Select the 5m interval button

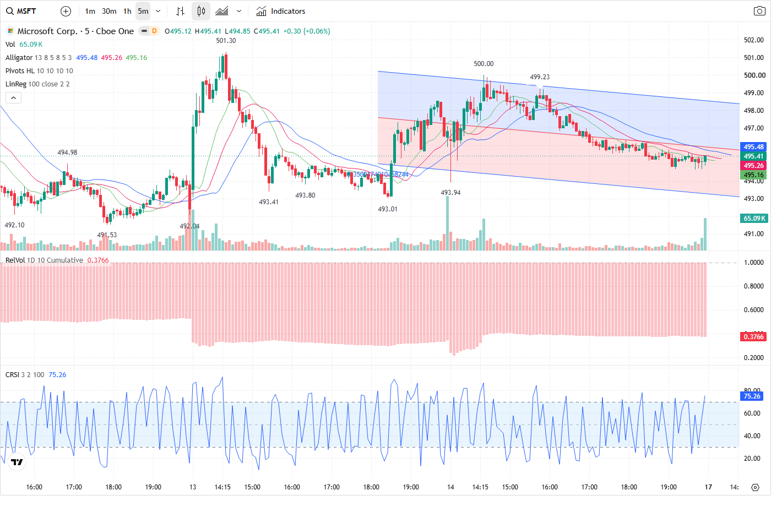point(143,11)
